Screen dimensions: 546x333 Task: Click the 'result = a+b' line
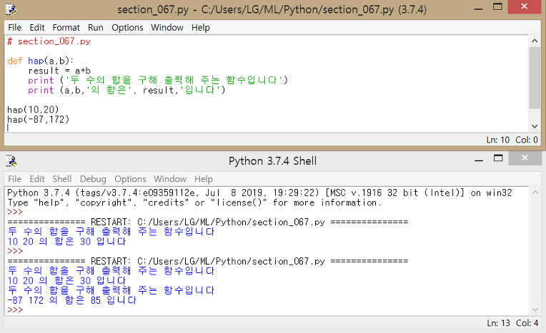pos(59,71)
